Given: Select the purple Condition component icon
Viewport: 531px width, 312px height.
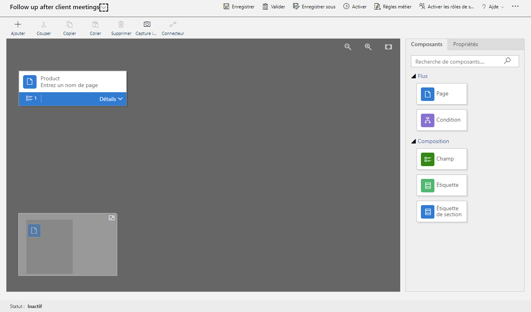Looking at the screenshot, I should [428, 120].
